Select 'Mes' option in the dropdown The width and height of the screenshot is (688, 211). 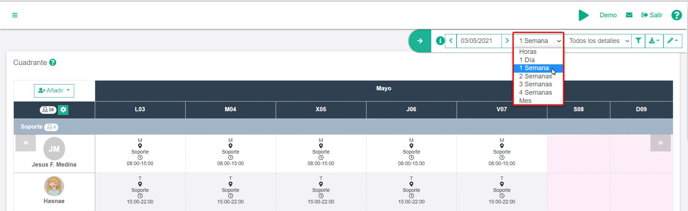pos(525,101)
